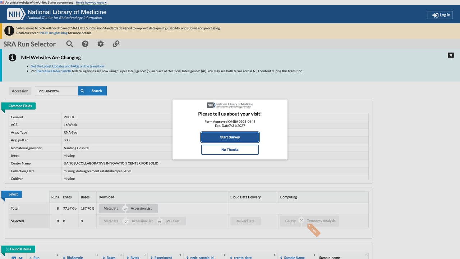460x259 pixels.
Task: Tick the select-all checkbox in the runs table header
Action: 14,258
